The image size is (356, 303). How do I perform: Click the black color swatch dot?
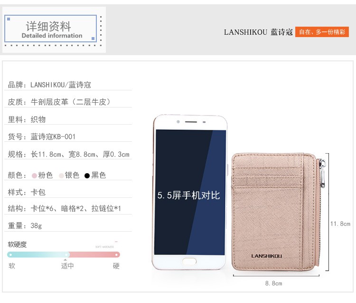click(87, 176)
